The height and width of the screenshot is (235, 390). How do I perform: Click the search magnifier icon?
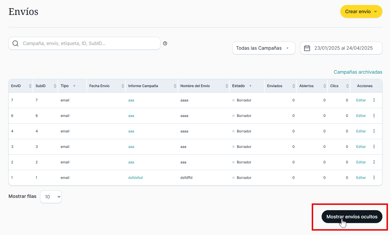pyautogui.click(x=15, y=44)
